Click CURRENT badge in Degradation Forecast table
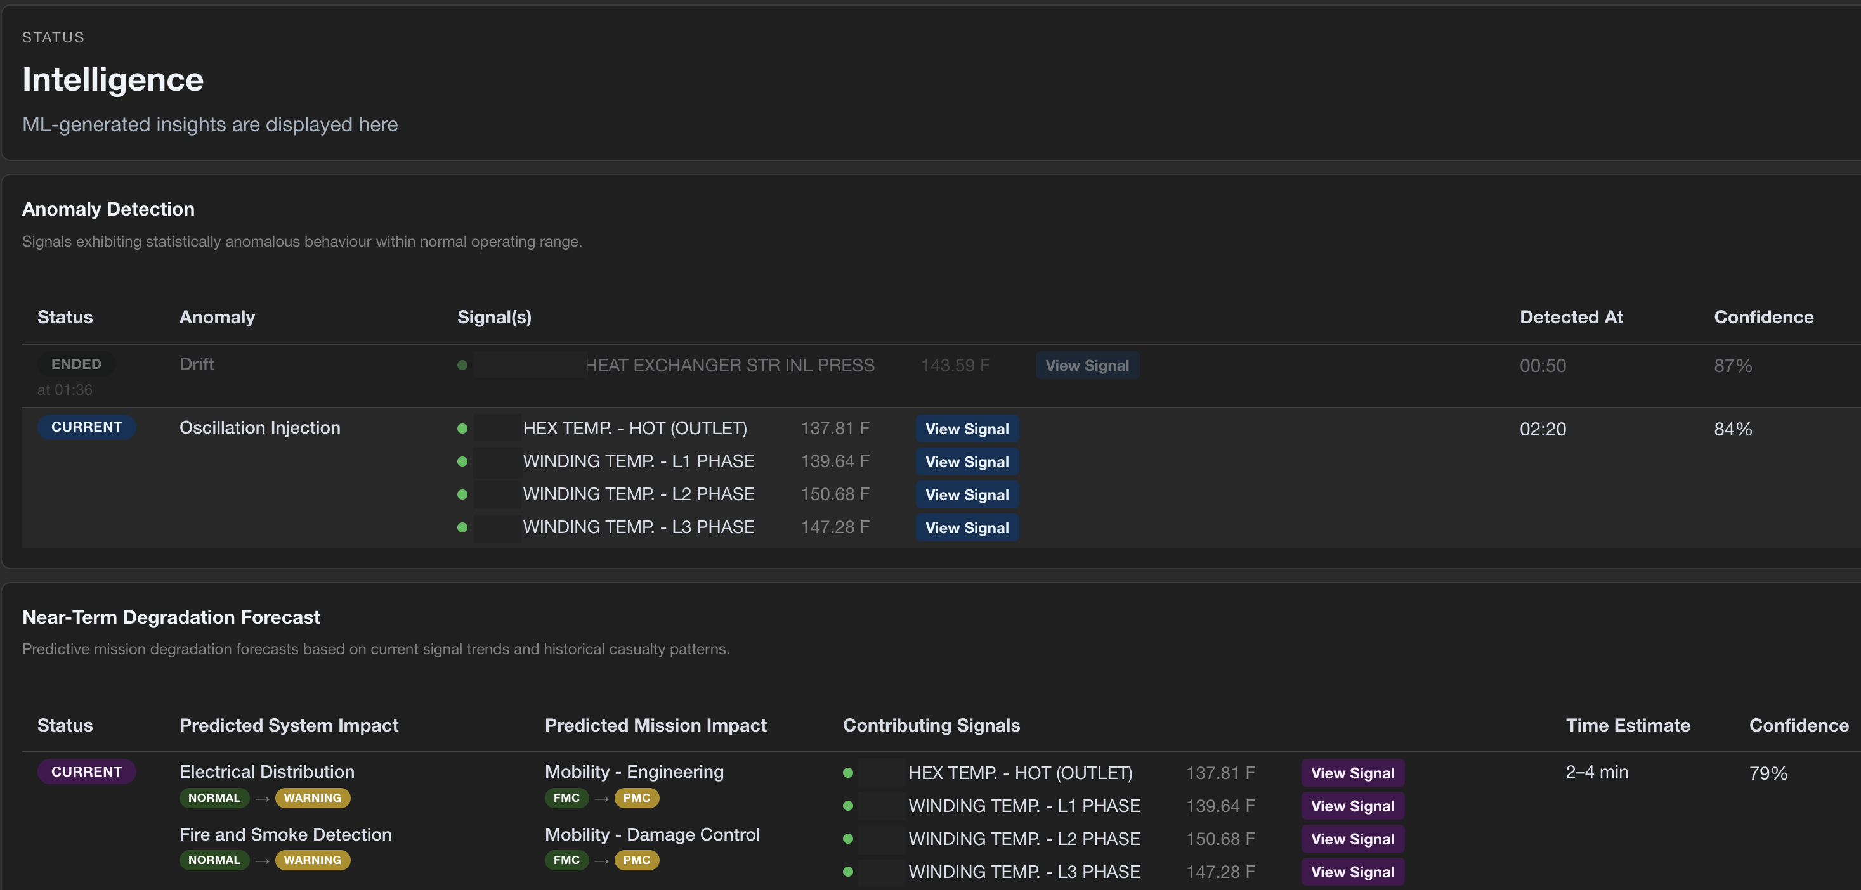This screenshot has height=890, width=1861. 86,771
